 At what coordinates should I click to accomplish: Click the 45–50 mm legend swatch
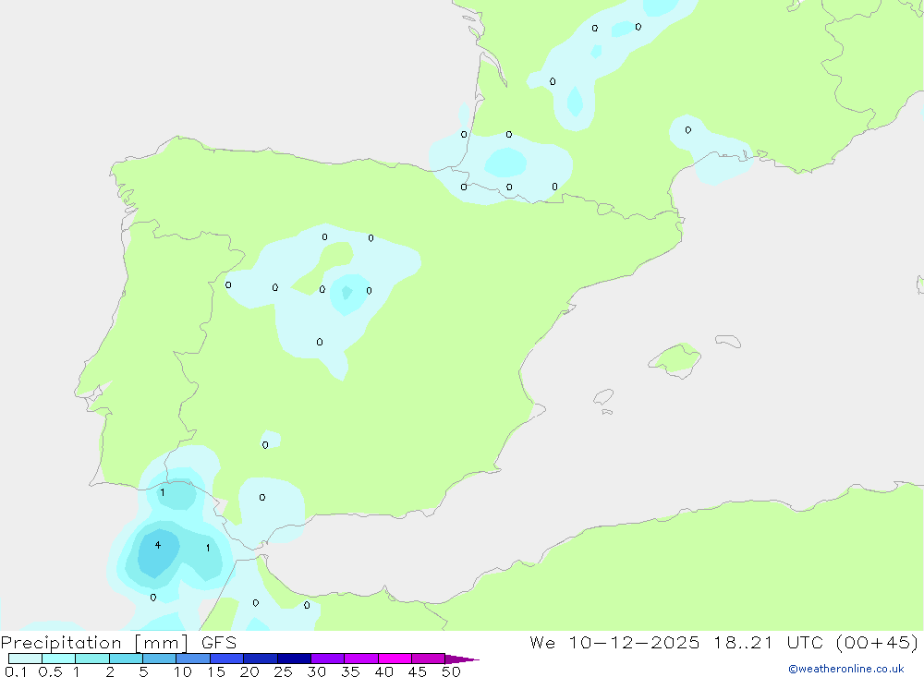tap(428, 659)
